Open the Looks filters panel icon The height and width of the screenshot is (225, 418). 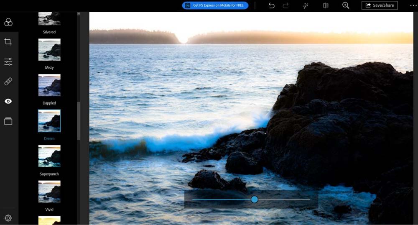coord(8,22)
